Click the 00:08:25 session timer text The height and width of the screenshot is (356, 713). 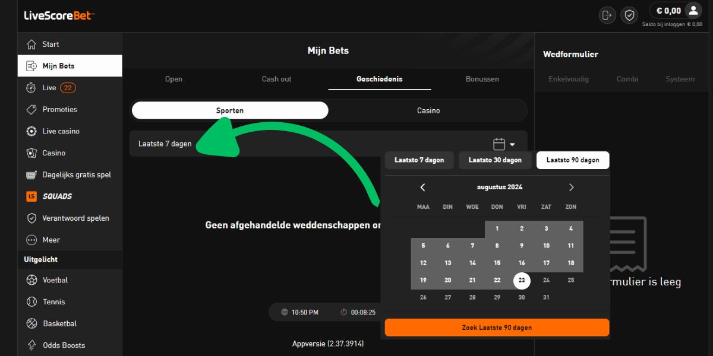point(363,312)
